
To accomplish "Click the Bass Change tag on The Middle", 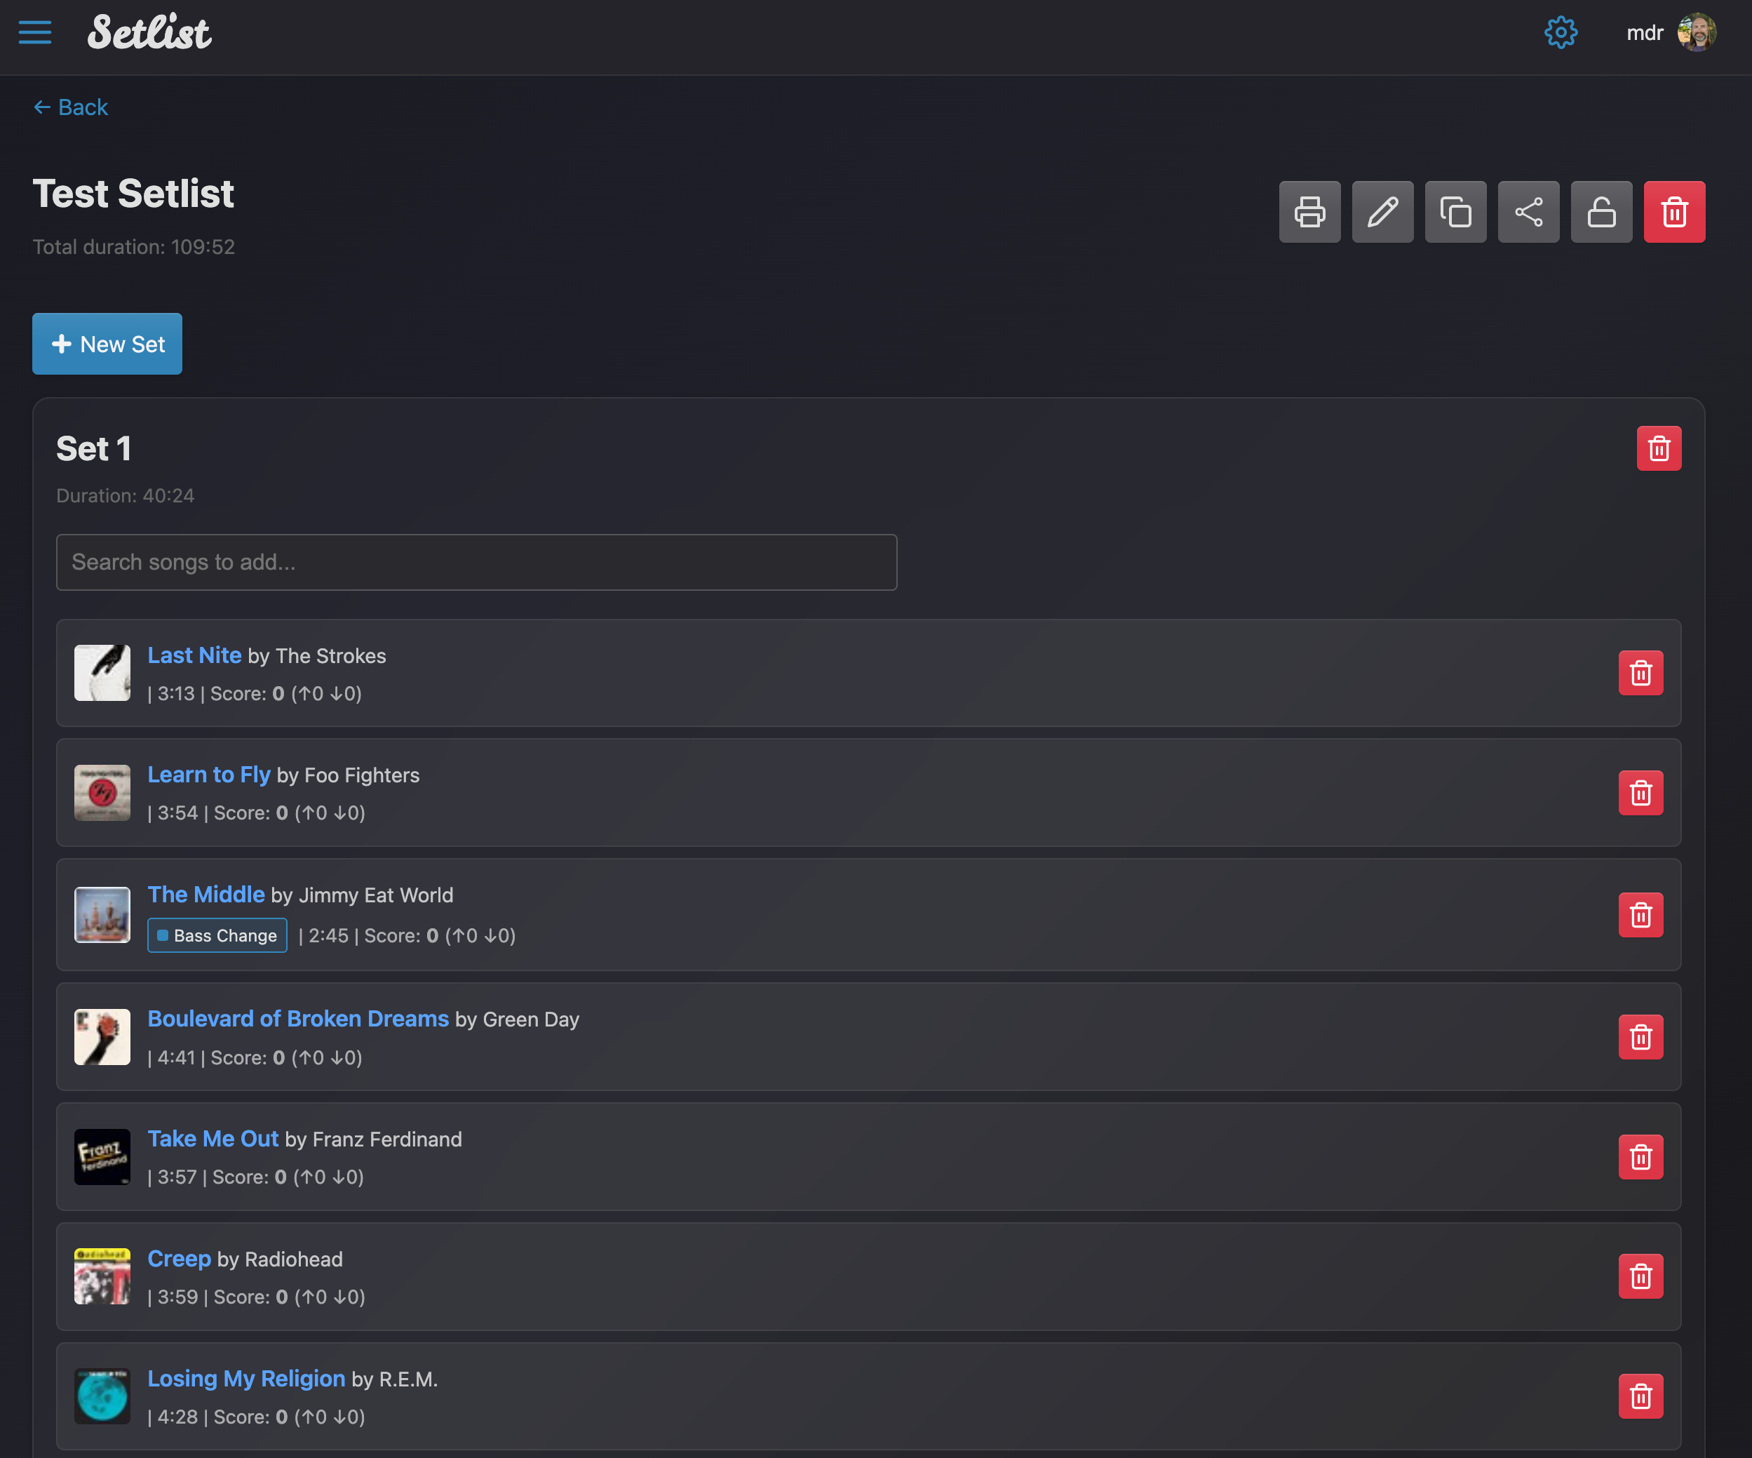I will pyautogui.click(x=217, y=935).
